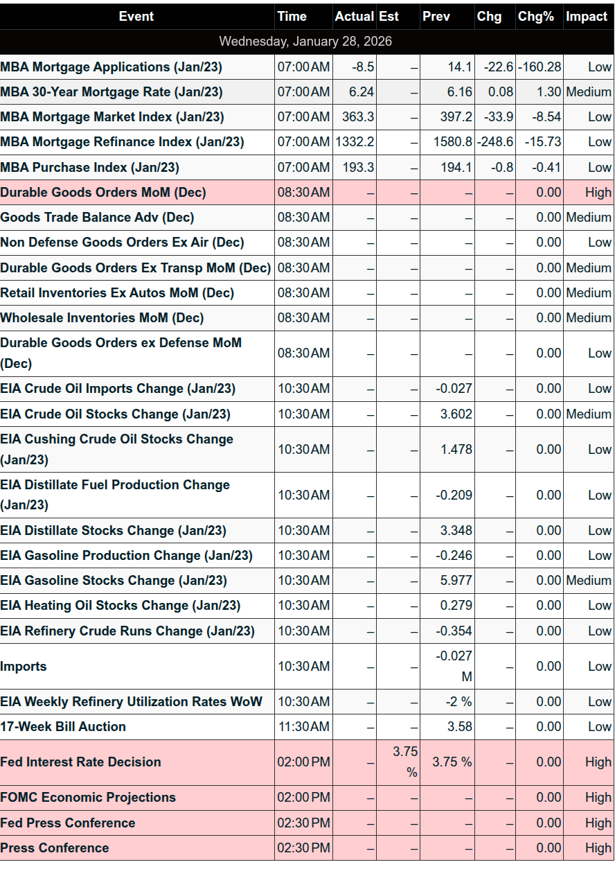Open the Fed Interest Rate Decision event
The height and width of the screenshot is (869, 615).
(80, 762)
